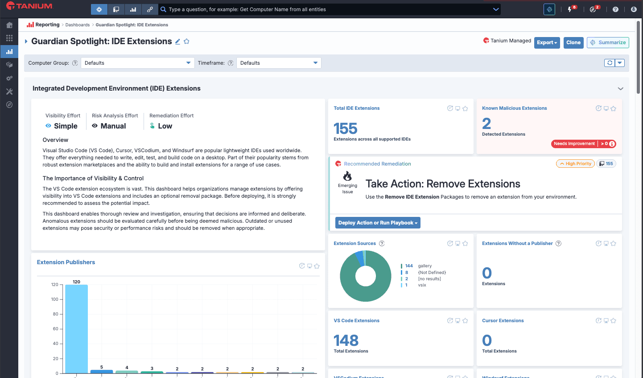Open the Tanium AI assistant icon in header
The height and width of the screenshot is (378, 643).
[x=549, y=9]
